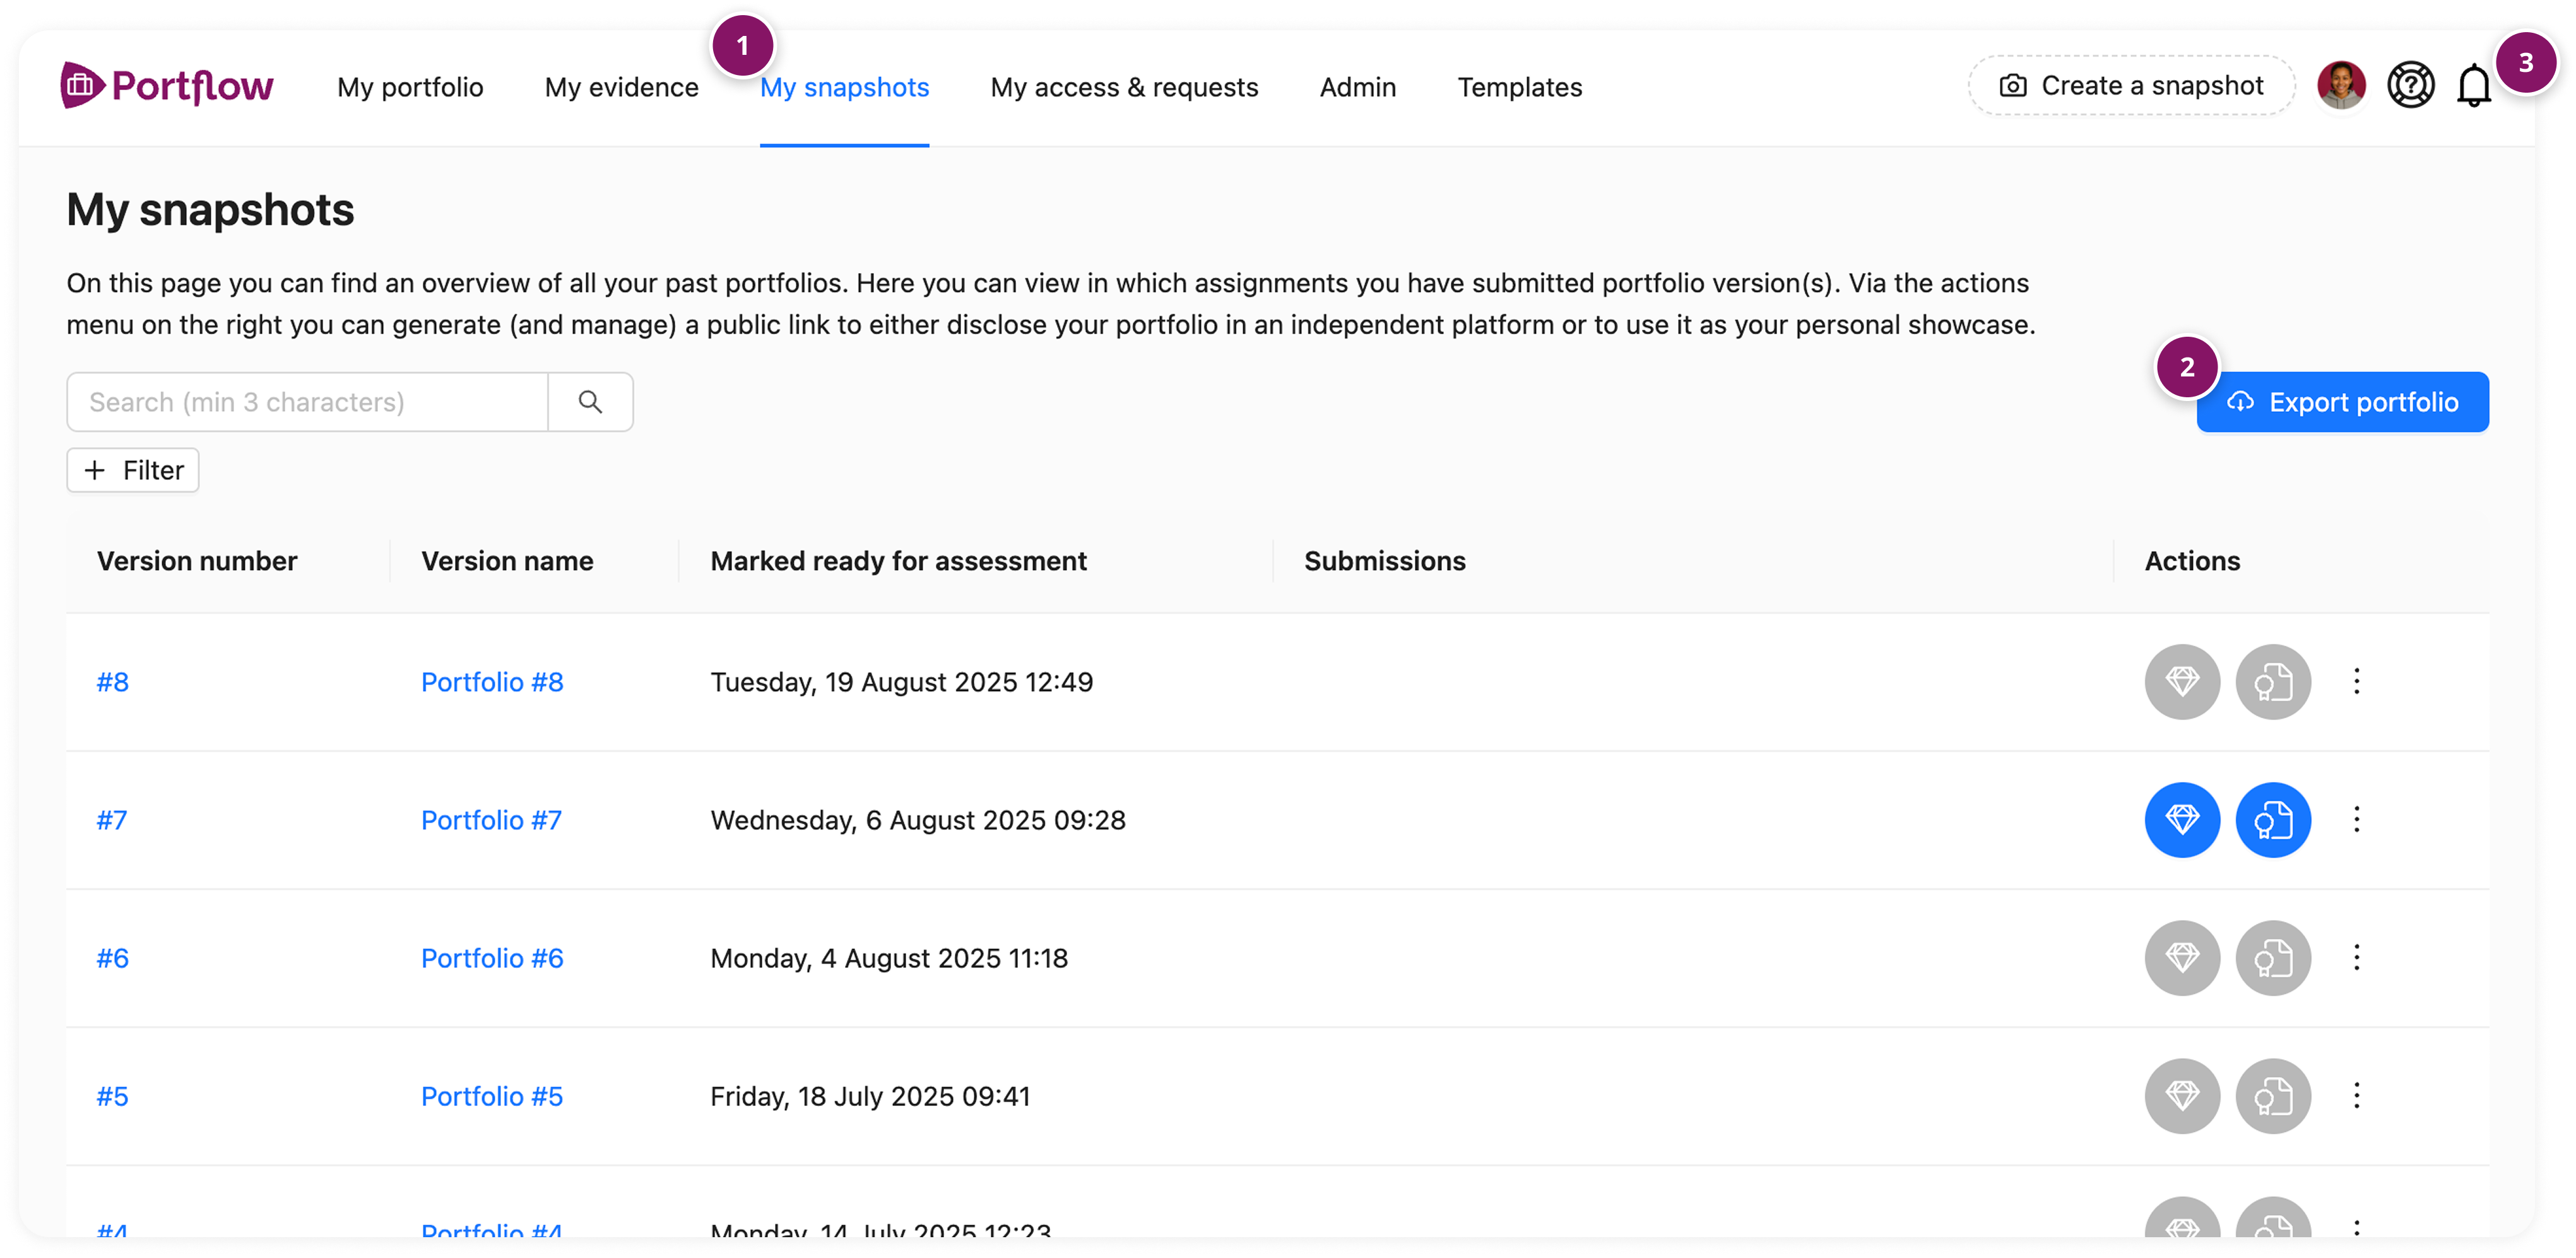
Task: Open notifications bell
Action: [x=2473, y=86]
